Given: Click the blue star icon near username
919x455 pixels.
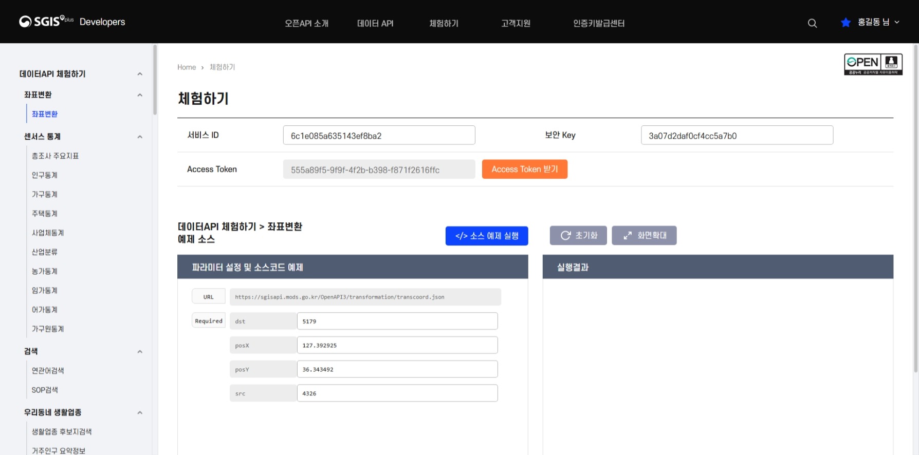Looking at the screenshot, I should pos(846,22).
